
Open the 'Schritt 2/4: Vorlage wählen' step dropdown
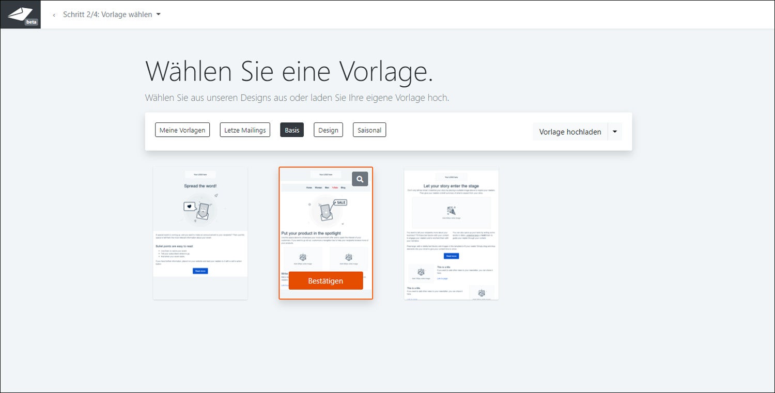[x=107, y=14]
